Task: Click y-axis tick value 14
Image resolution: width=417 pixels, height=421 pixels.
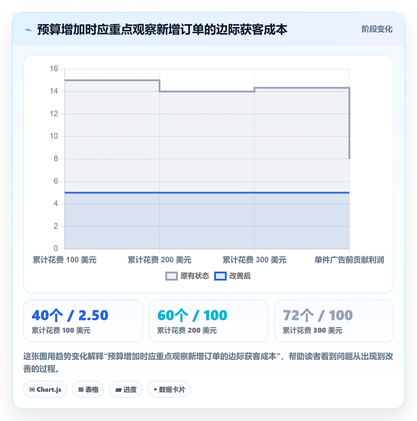Action: tap(54, 91)
